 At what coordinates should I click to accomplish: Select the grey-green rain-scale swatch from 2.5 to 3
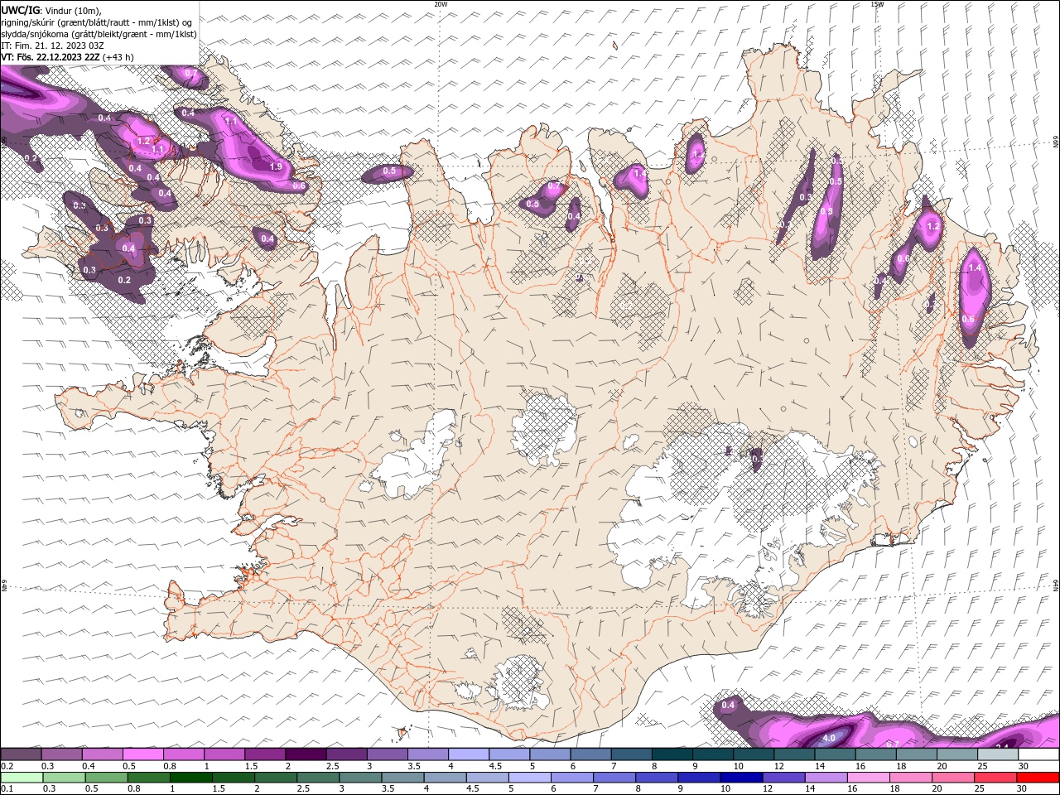[x=317, y=778]
